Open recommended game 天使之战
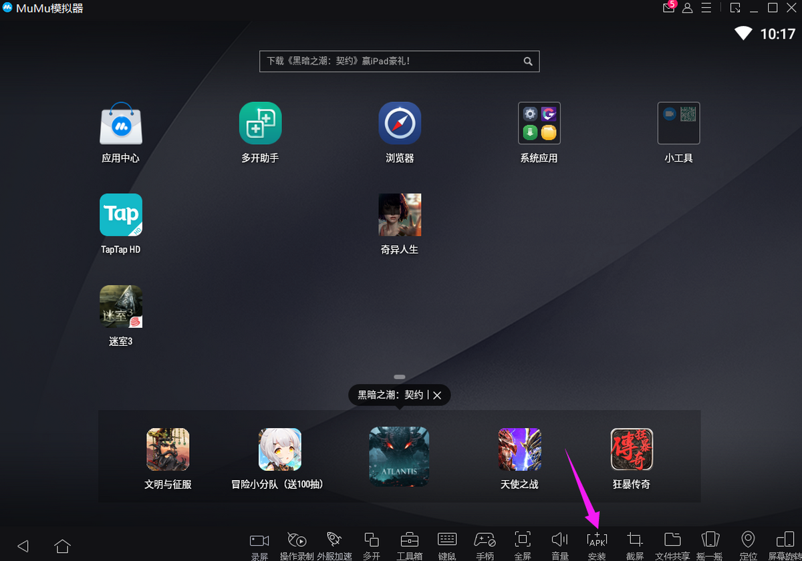Screen dimensions: 802x561 click(x=519, y=449)
